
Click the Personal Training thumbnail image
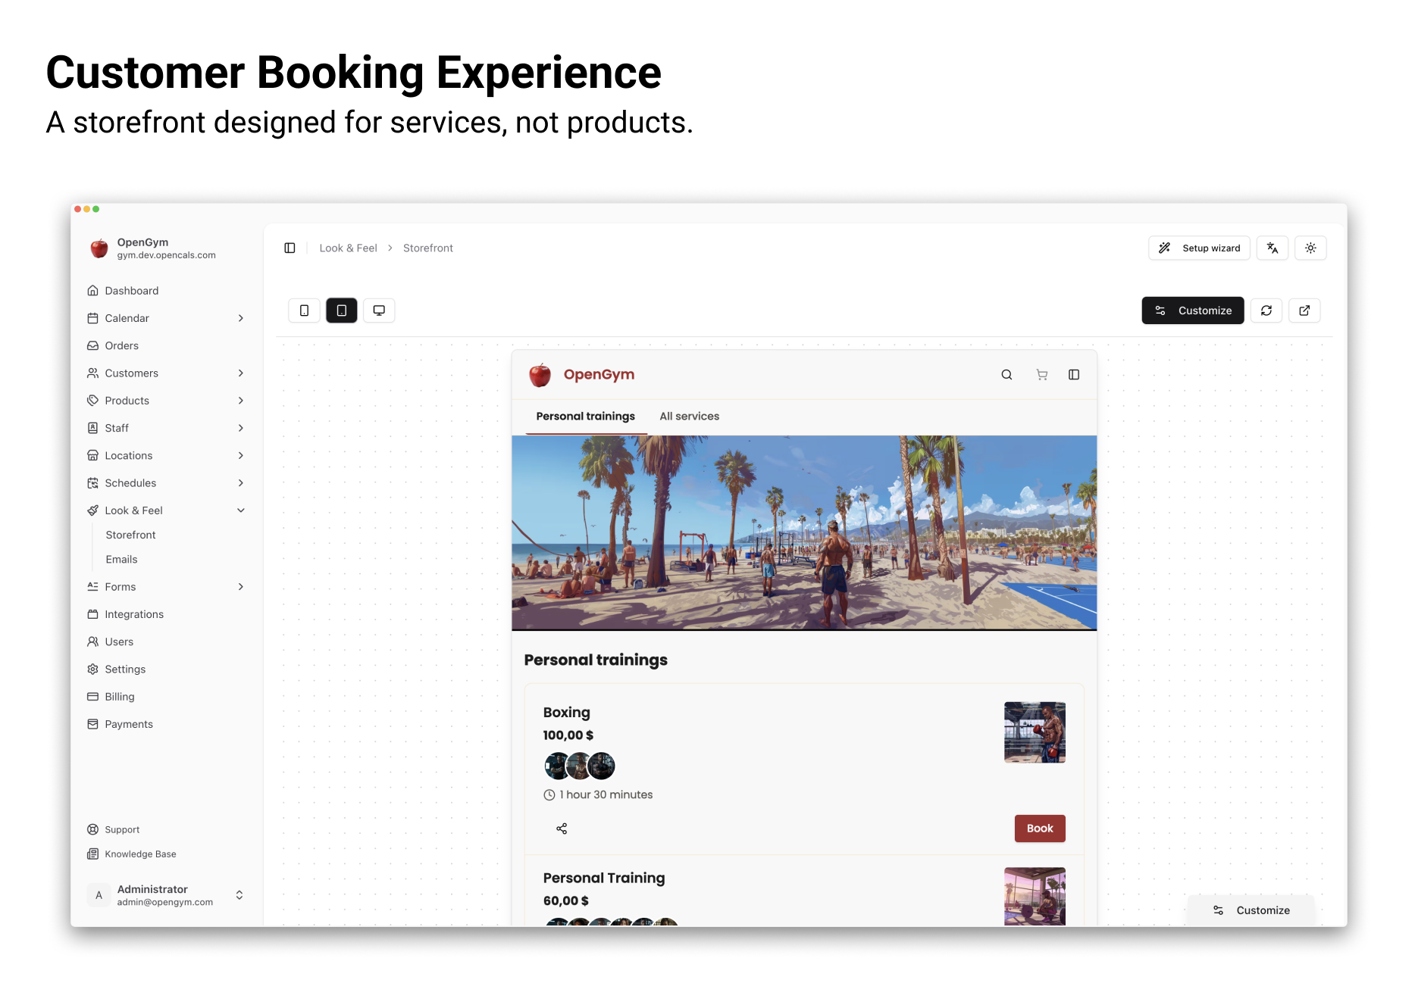[x=1035, y=897]
